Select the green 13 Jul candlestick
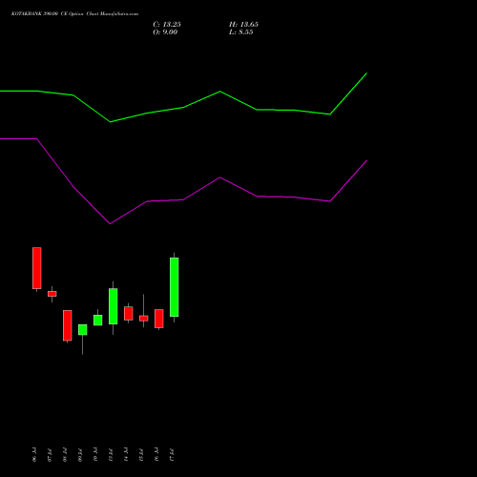This screenshot has width=477, height=477. tap(114, 306)
